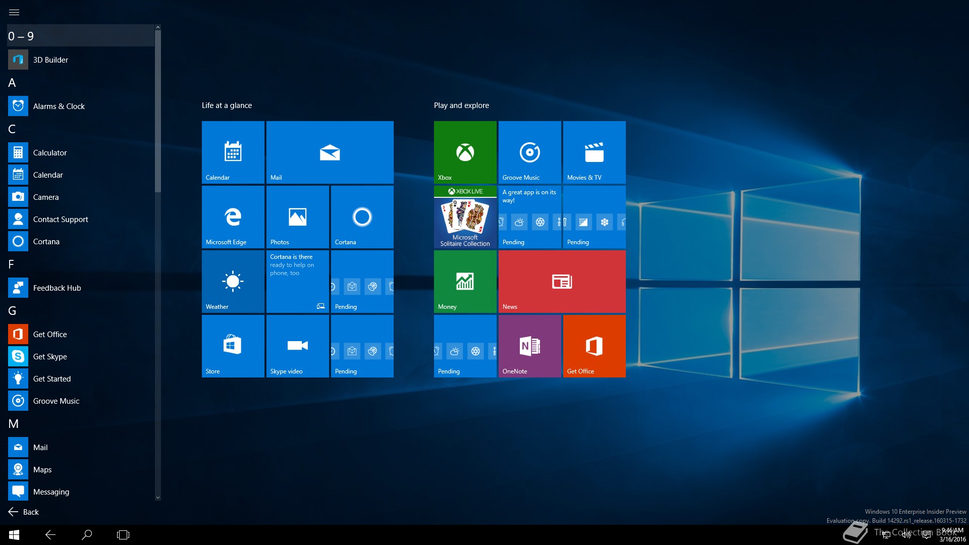Jump to the 0 – 9 section header
The image size is (969, 545).
(81, 36)
